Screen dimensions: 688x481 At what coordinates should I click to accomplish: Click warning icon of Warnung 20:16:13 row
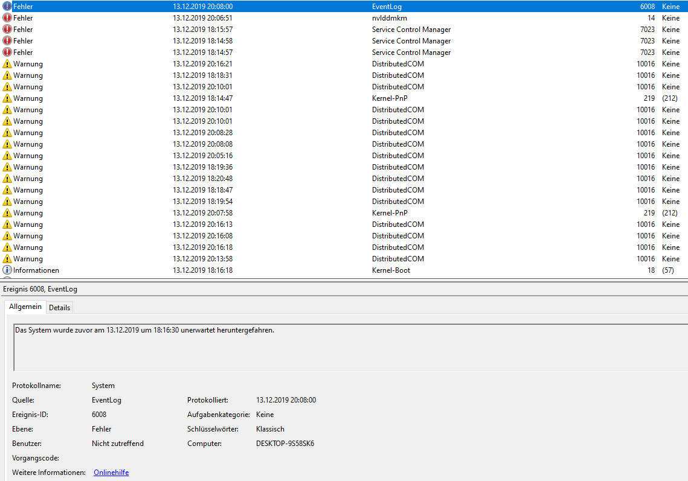(x=7, y=224)
